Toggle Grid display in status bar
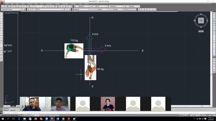The image size is (216, 121). [x=28, y=115]
